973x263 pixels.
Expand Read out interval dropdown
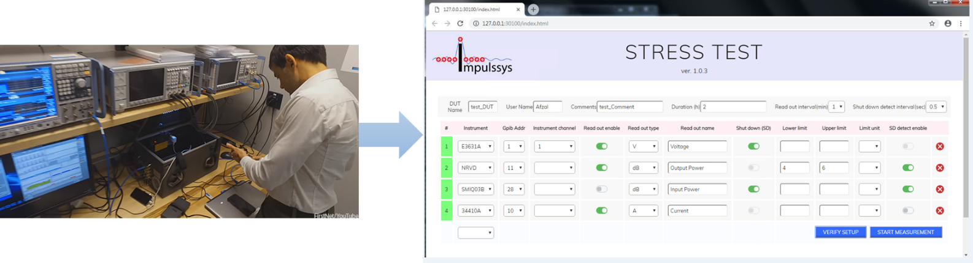(x=836, y=106)
